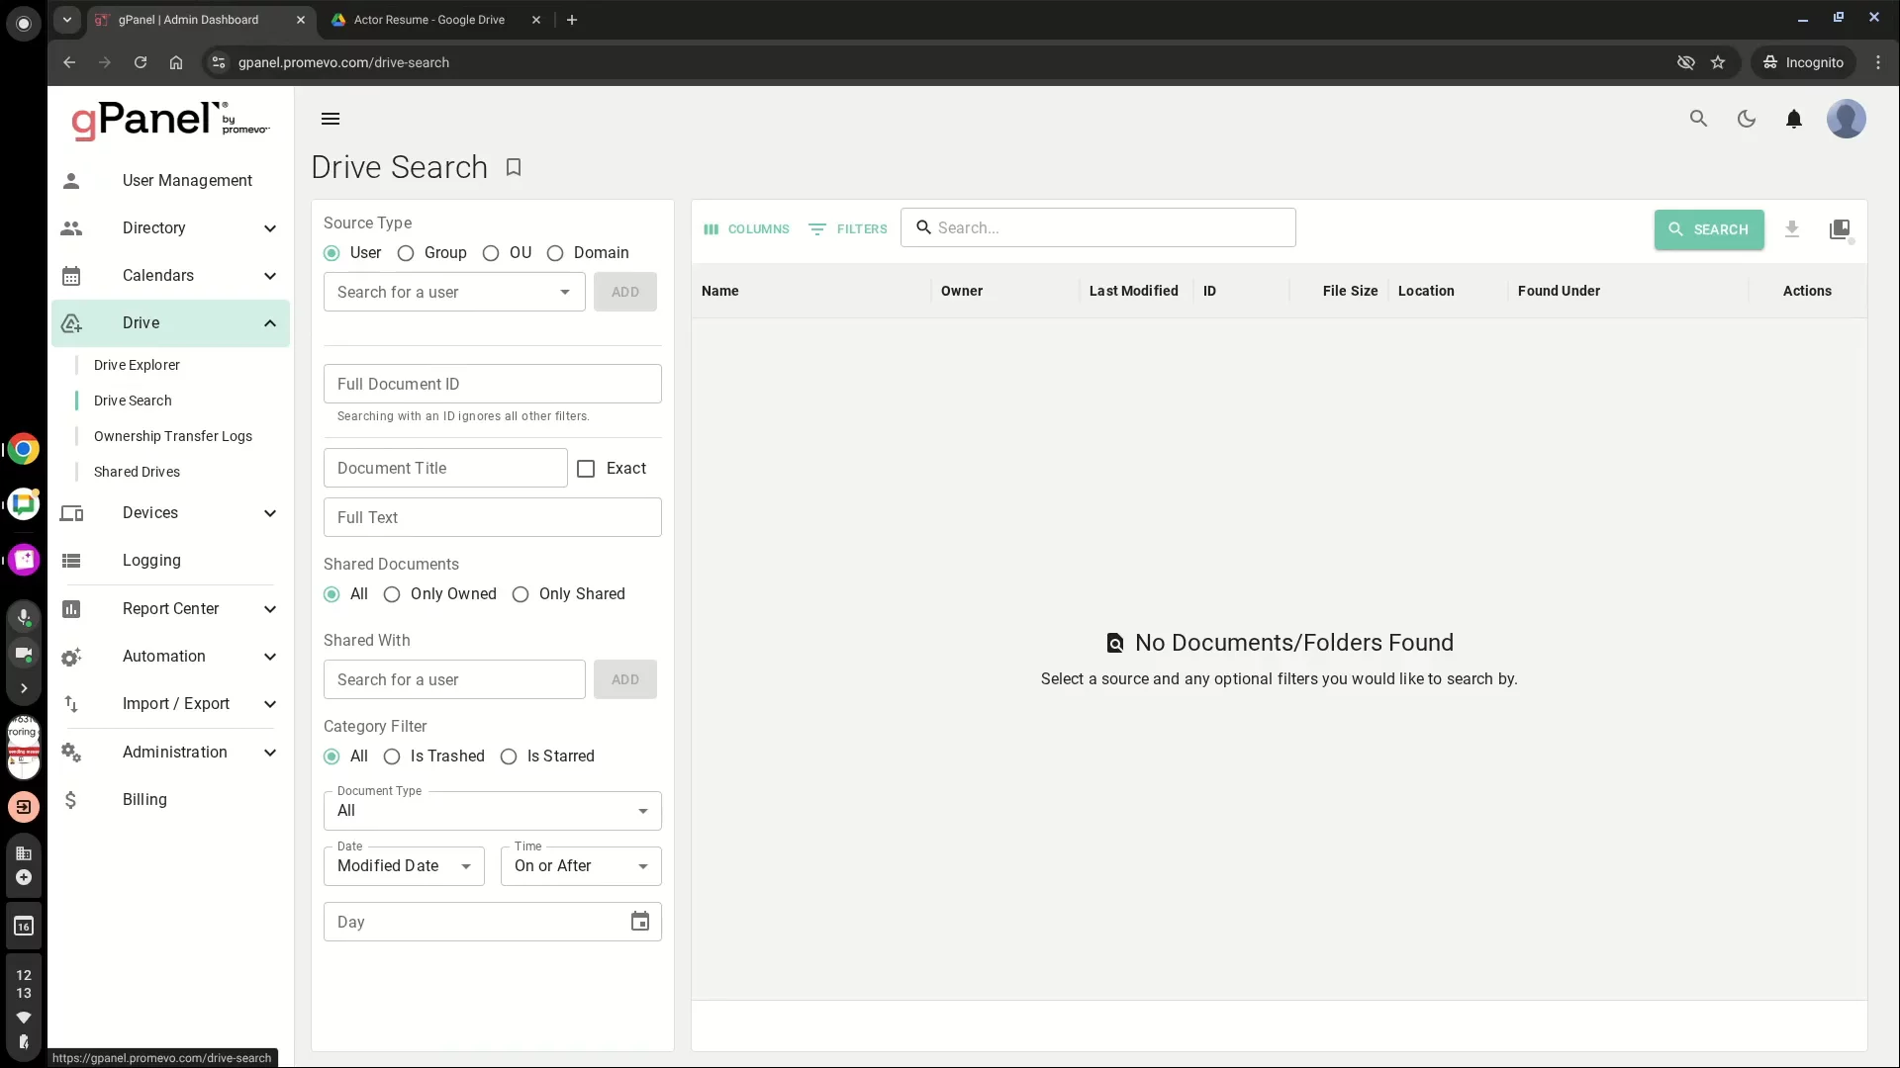This screenshot has width=1900, height=1068.
Task: Open Modified Date dropdown
Action: coord(404,866)
